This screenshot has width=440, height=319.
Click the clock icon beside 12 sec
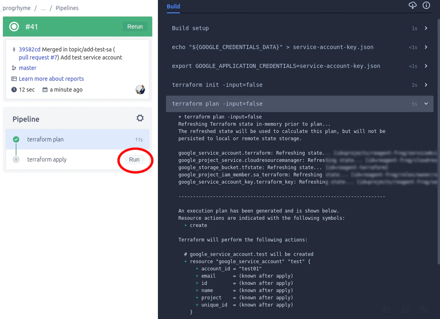pos(14,90)
